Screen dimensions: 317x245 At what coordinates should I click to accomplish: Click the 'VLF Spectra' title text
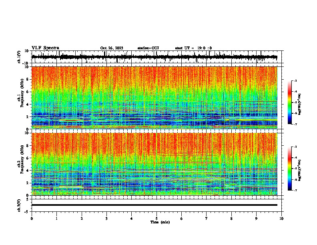[x=45, y=48]
